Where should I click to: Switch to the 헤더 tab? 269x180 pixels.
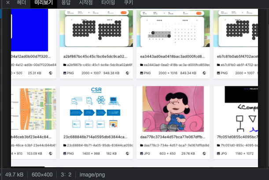point(21,2)
